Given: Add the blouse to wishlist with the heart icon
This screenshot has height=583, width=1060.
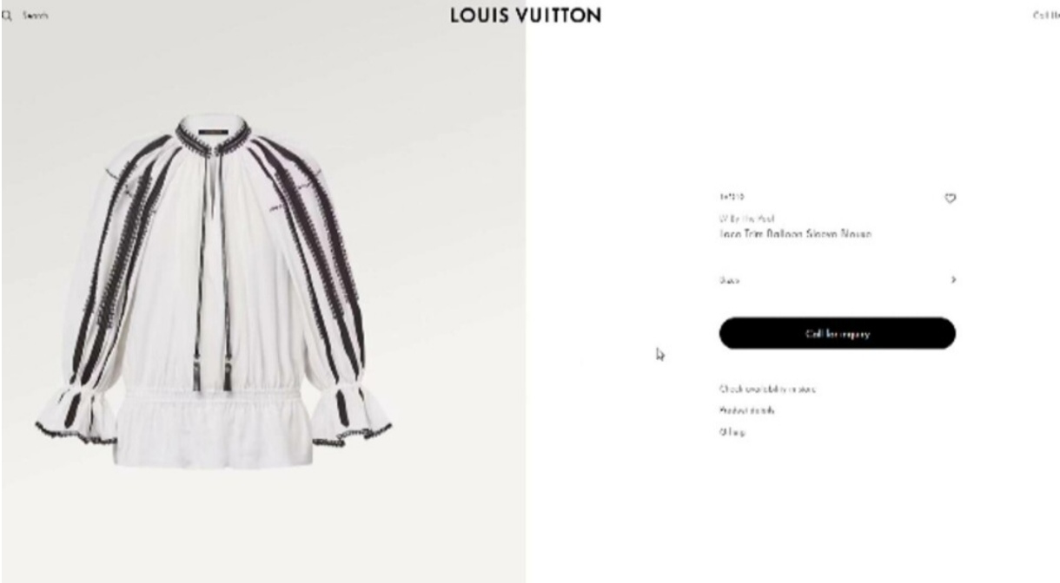Looking at the screenshot, I should 950,199.
